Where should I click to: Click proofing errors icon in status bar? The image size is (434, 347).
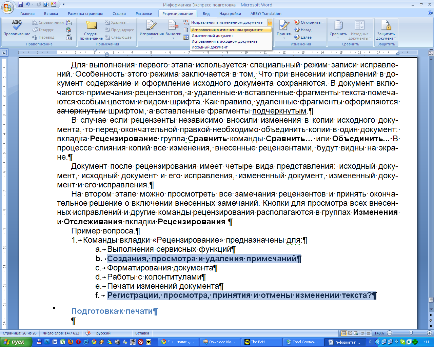(88, 333)
